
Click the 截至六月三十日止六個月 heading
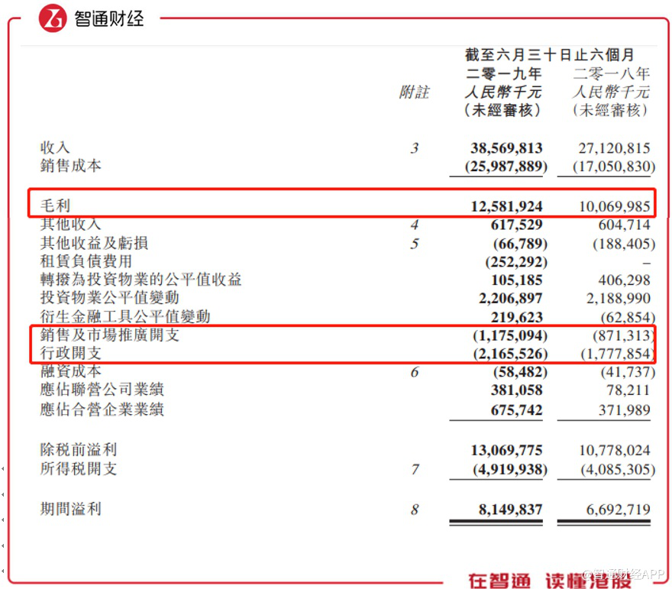tap(550, 54)
